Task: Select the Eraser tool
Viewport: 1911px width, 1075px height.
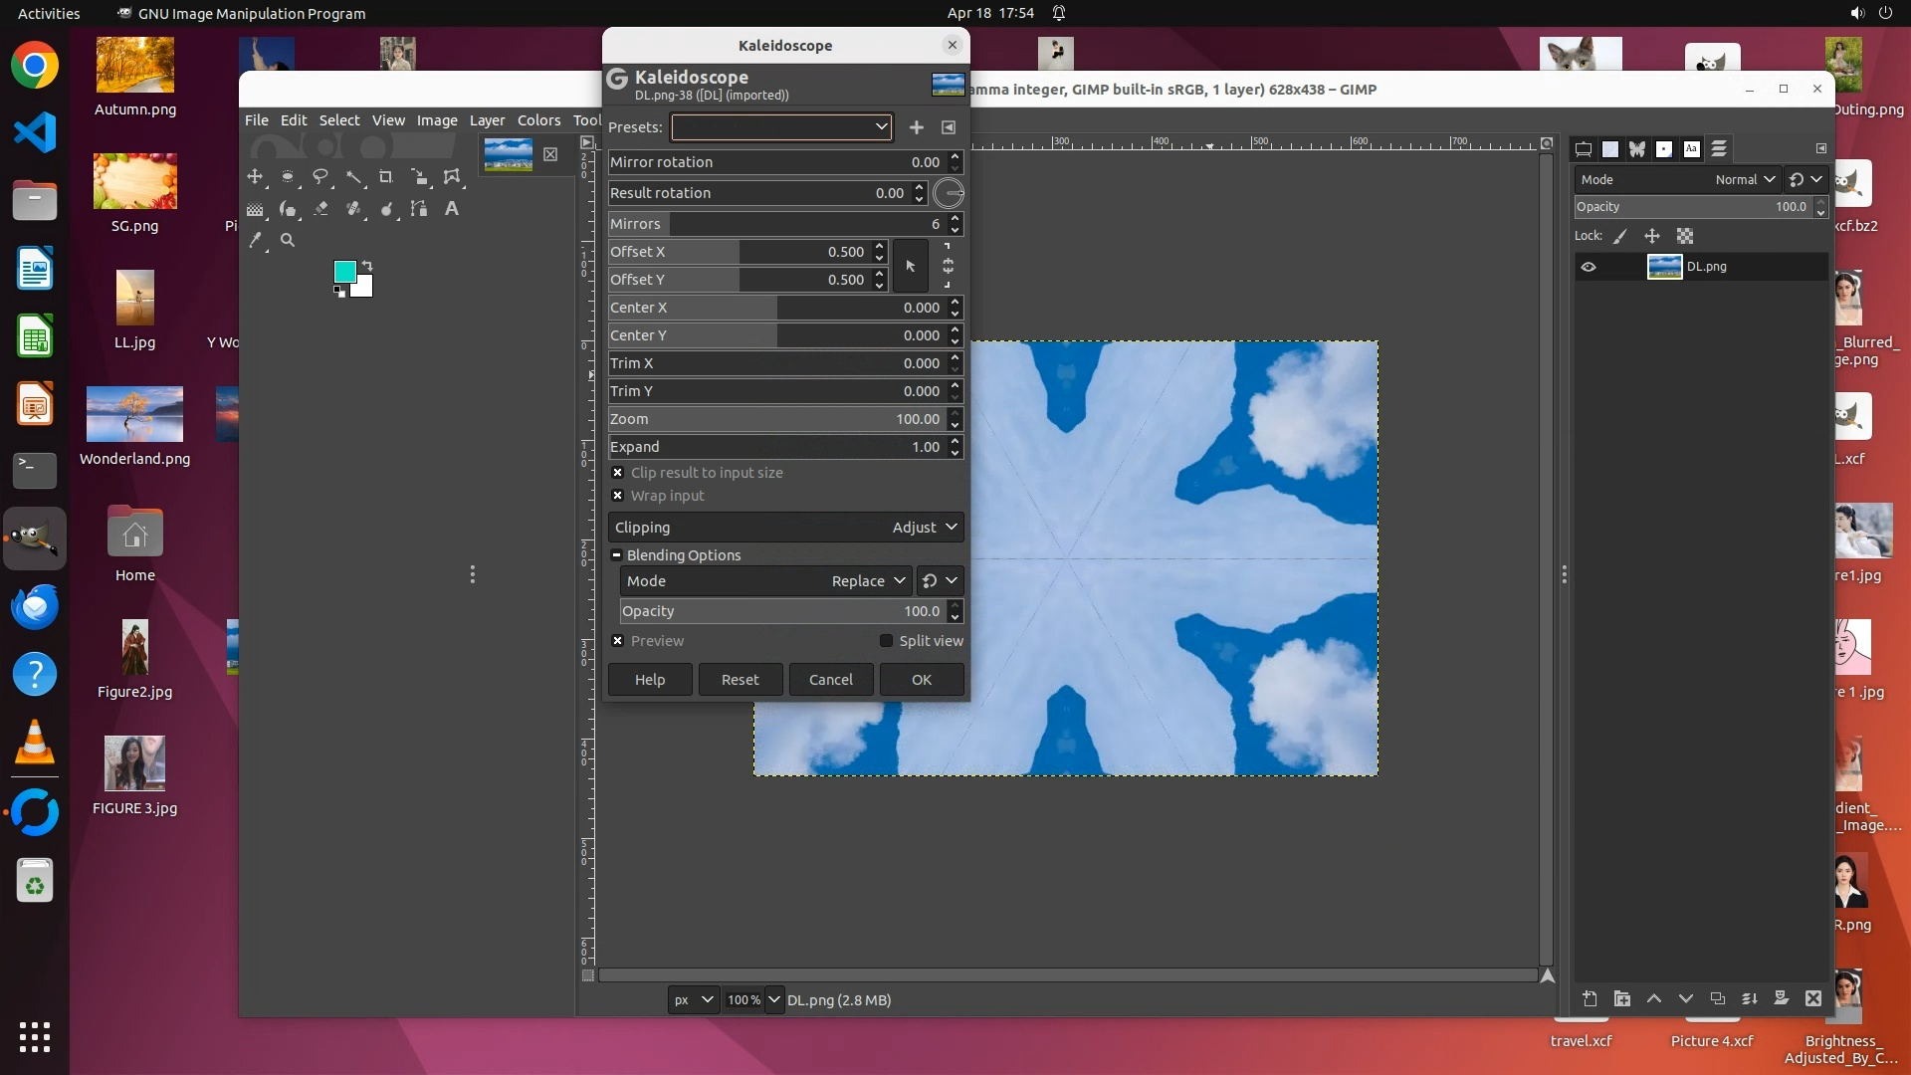Action: point(320,209)
